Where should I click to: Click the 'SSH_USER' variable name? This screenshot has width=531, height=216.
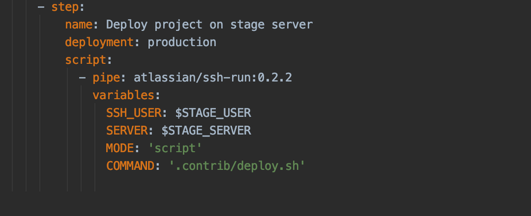pos(134,113)
